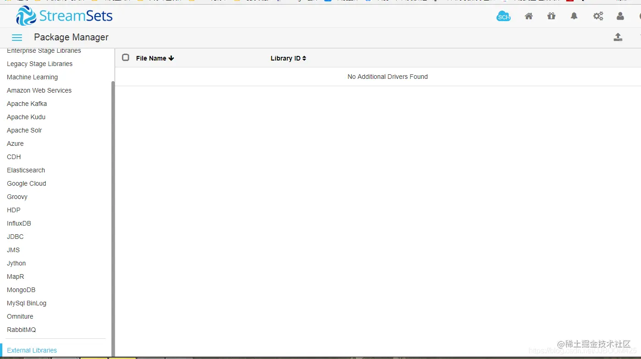Select Groovy category
The image size is (641, 359).
point(17,197)
